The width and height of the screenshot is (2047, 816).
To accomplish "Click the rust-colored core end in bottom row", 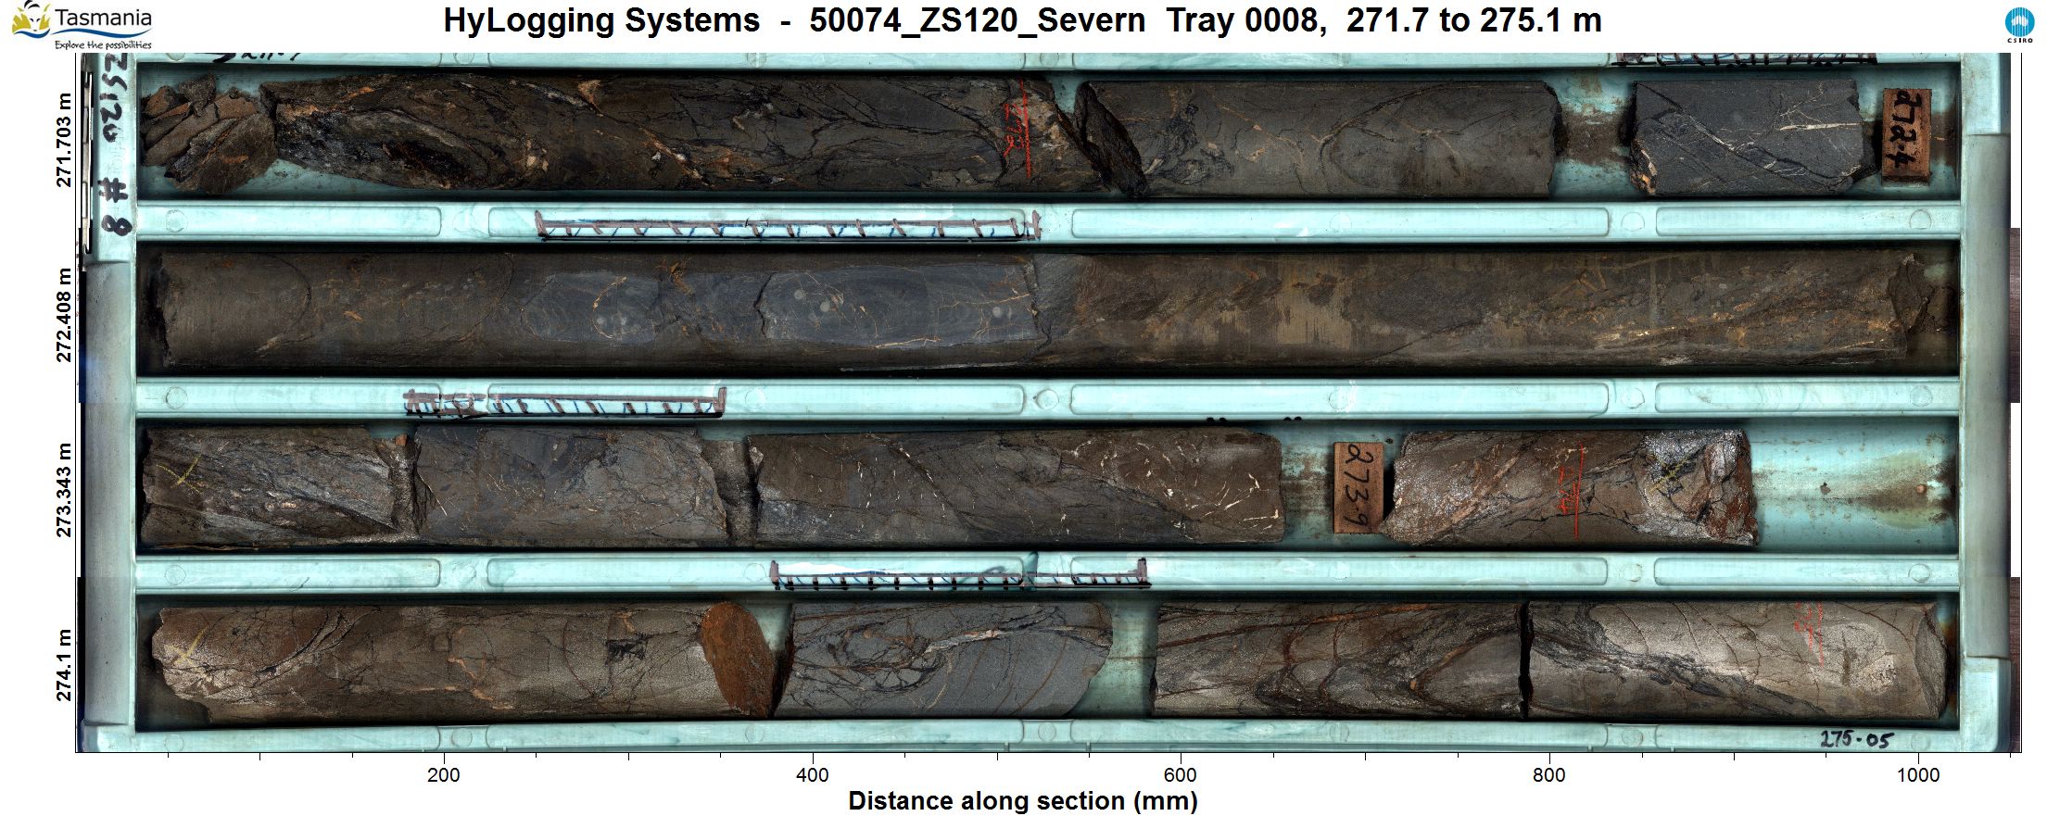I will click(736, 658).
